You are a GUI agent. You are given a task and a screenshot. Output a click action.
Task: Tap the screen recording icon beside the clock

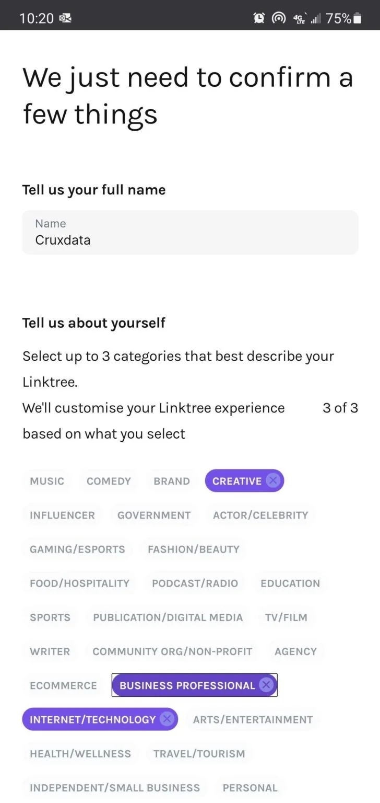(x=65, y=18)
